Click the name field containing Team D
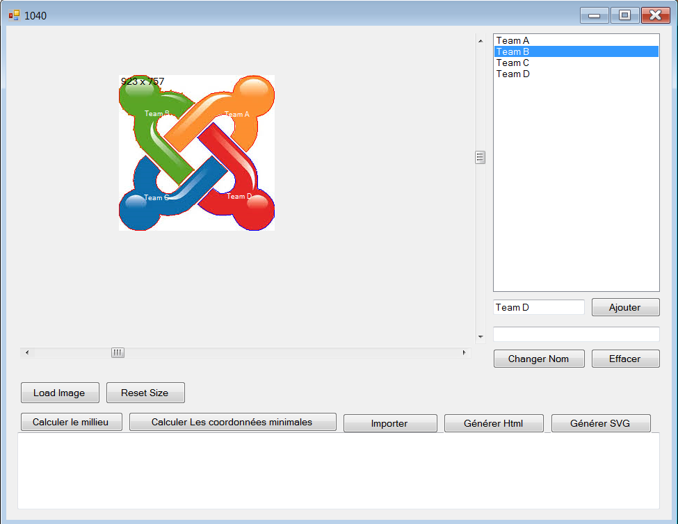This screenshot has width=678, height=524. click(x=539, y=307)
